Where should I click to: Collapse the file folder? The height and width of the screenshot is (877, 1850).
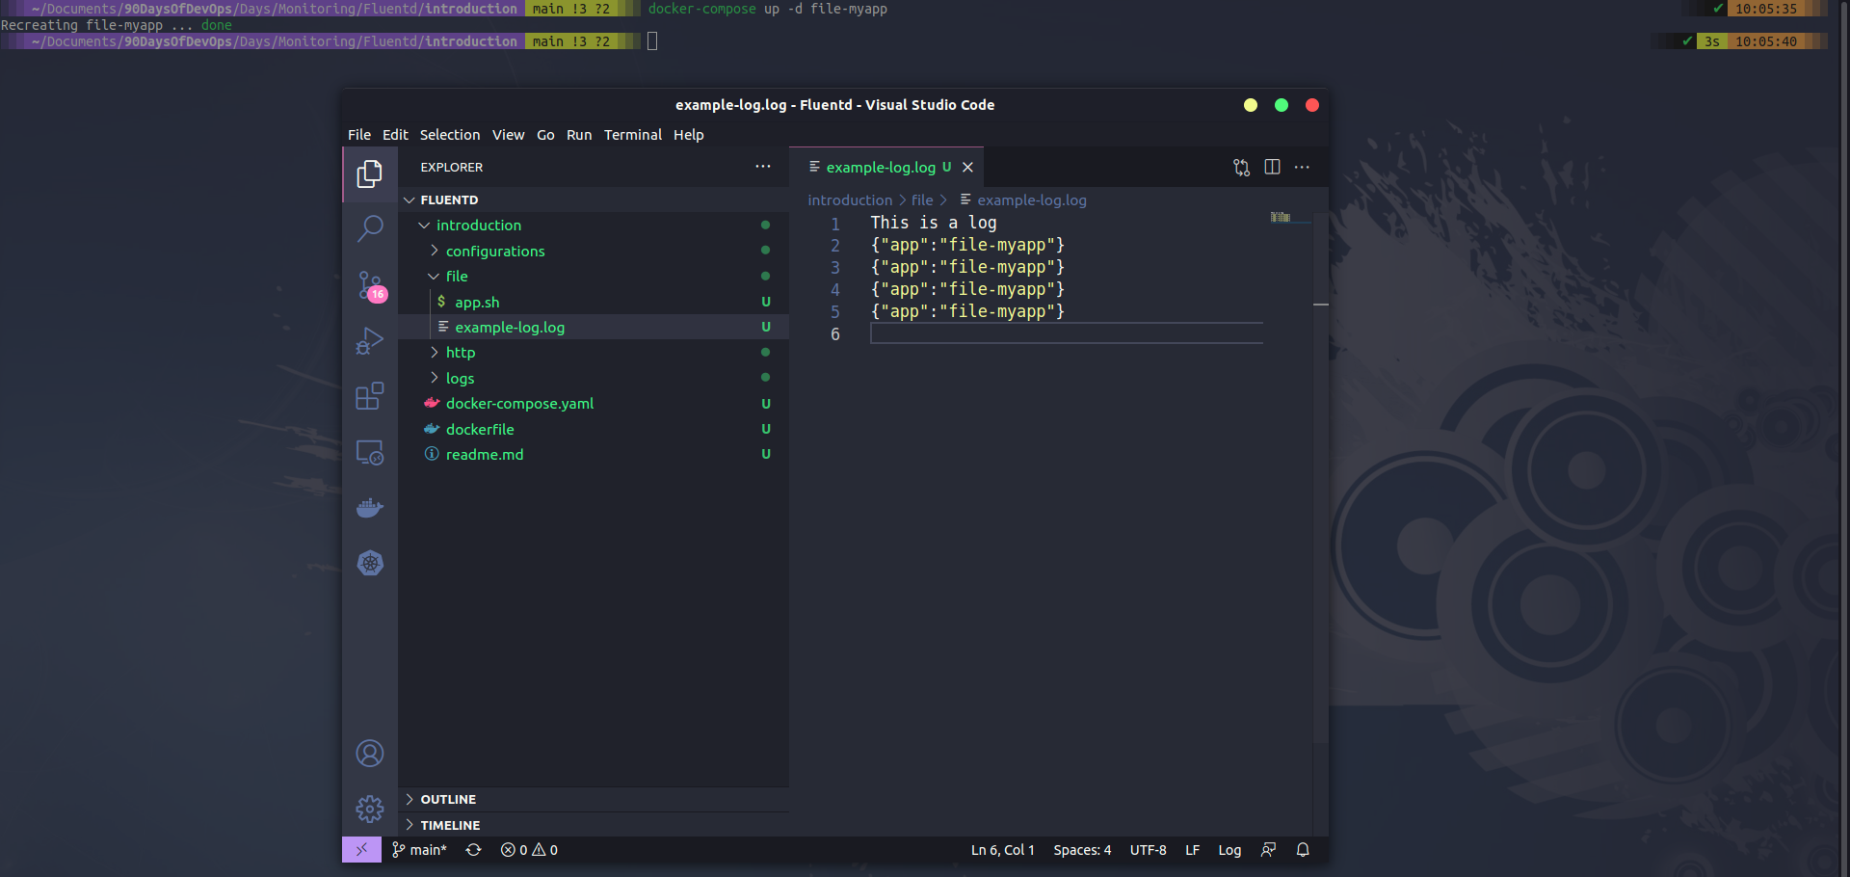point(594,277)
